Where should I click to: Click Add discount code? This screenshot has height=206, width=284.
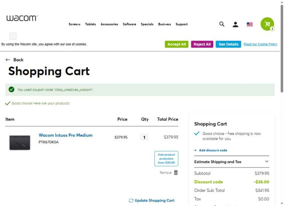[x=213, y=150]
